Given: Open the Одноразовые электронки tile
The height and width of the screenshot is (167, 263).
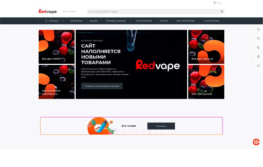Looking at the screenshot, I should point(56,82).
